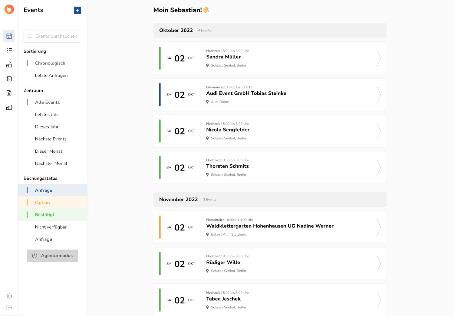Open the Thorsten Schmitz event title
The width and height of the screenshot is (454, 316).
(x=227, y=166)
